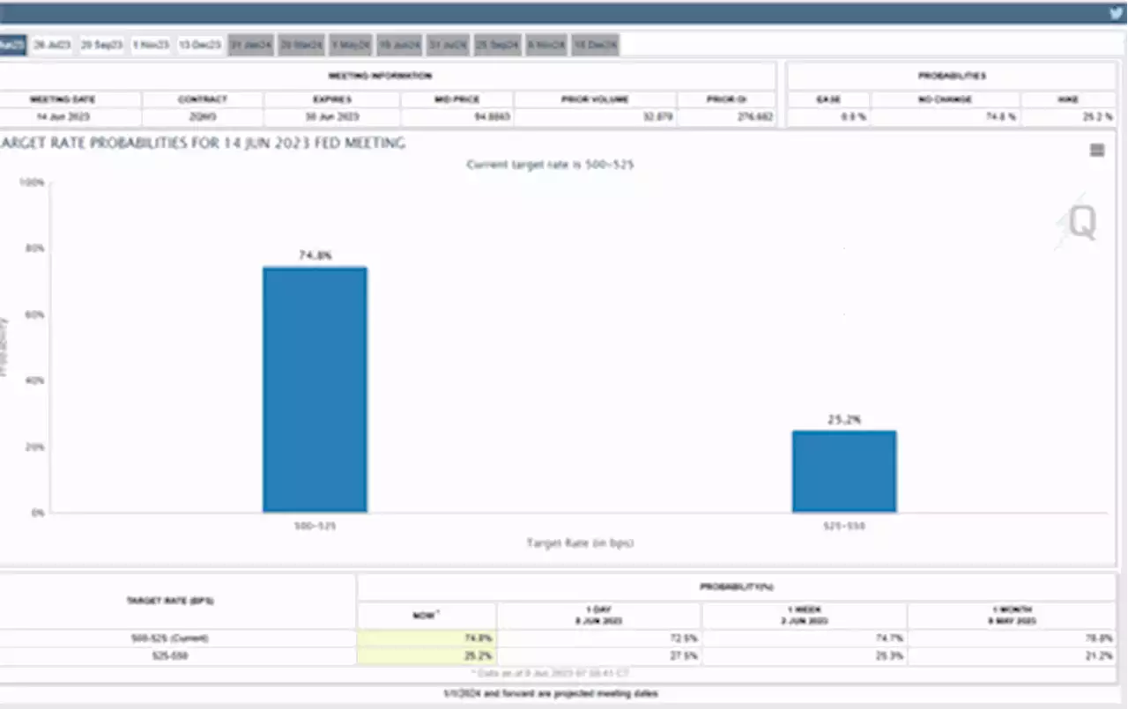This screenshot has width=1128, height=709.
Task: Click the 100% y-axis label
Action: [x=33, y=182]
